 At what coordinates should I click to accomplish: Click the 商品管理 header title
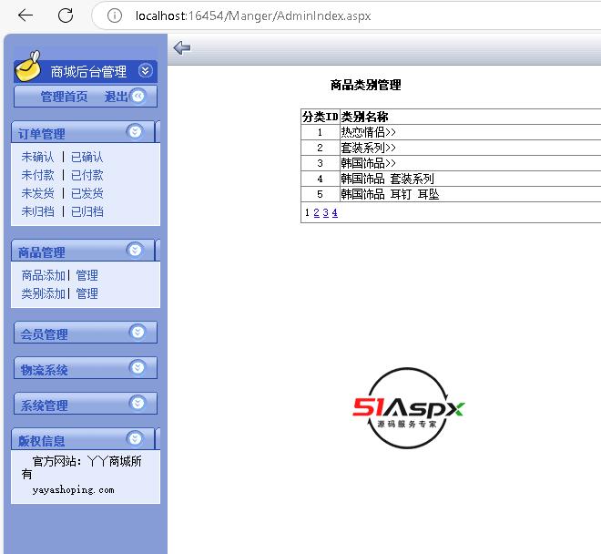pos(41,252)
